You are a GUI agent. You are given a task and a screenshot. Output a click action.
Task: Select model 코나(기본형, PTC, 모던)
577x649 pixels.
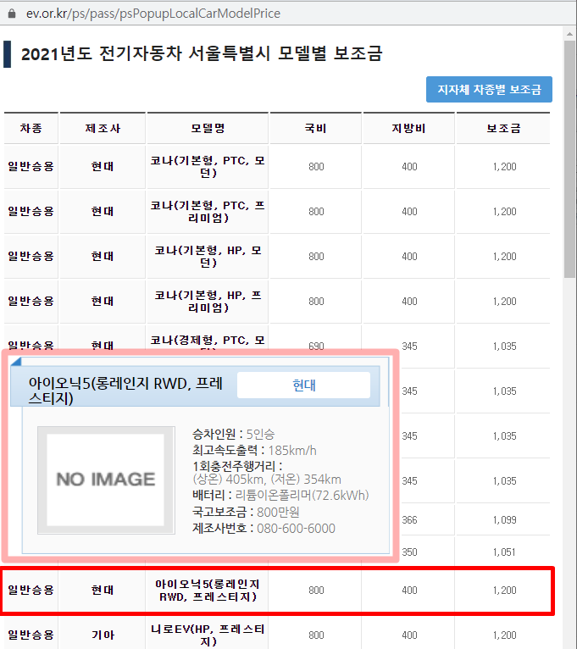(x=208, y=166)
